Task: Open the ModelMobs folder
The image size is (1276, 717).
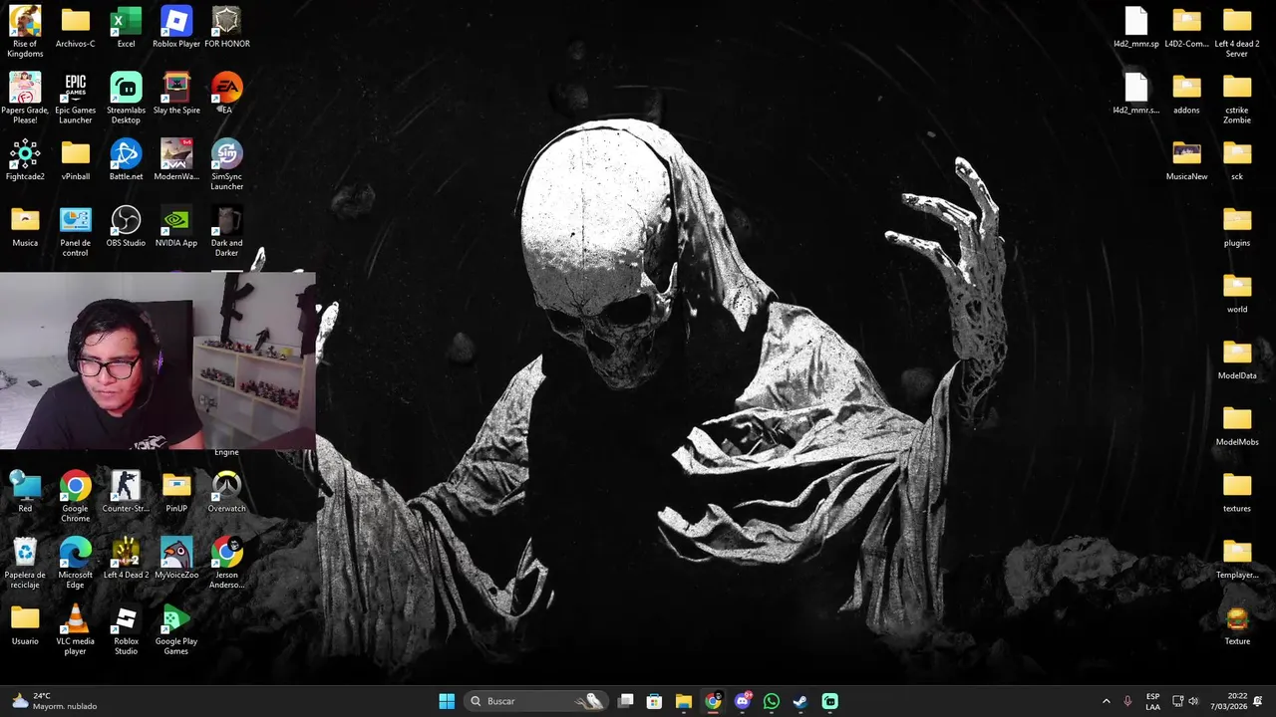Action: [1237, 425]
